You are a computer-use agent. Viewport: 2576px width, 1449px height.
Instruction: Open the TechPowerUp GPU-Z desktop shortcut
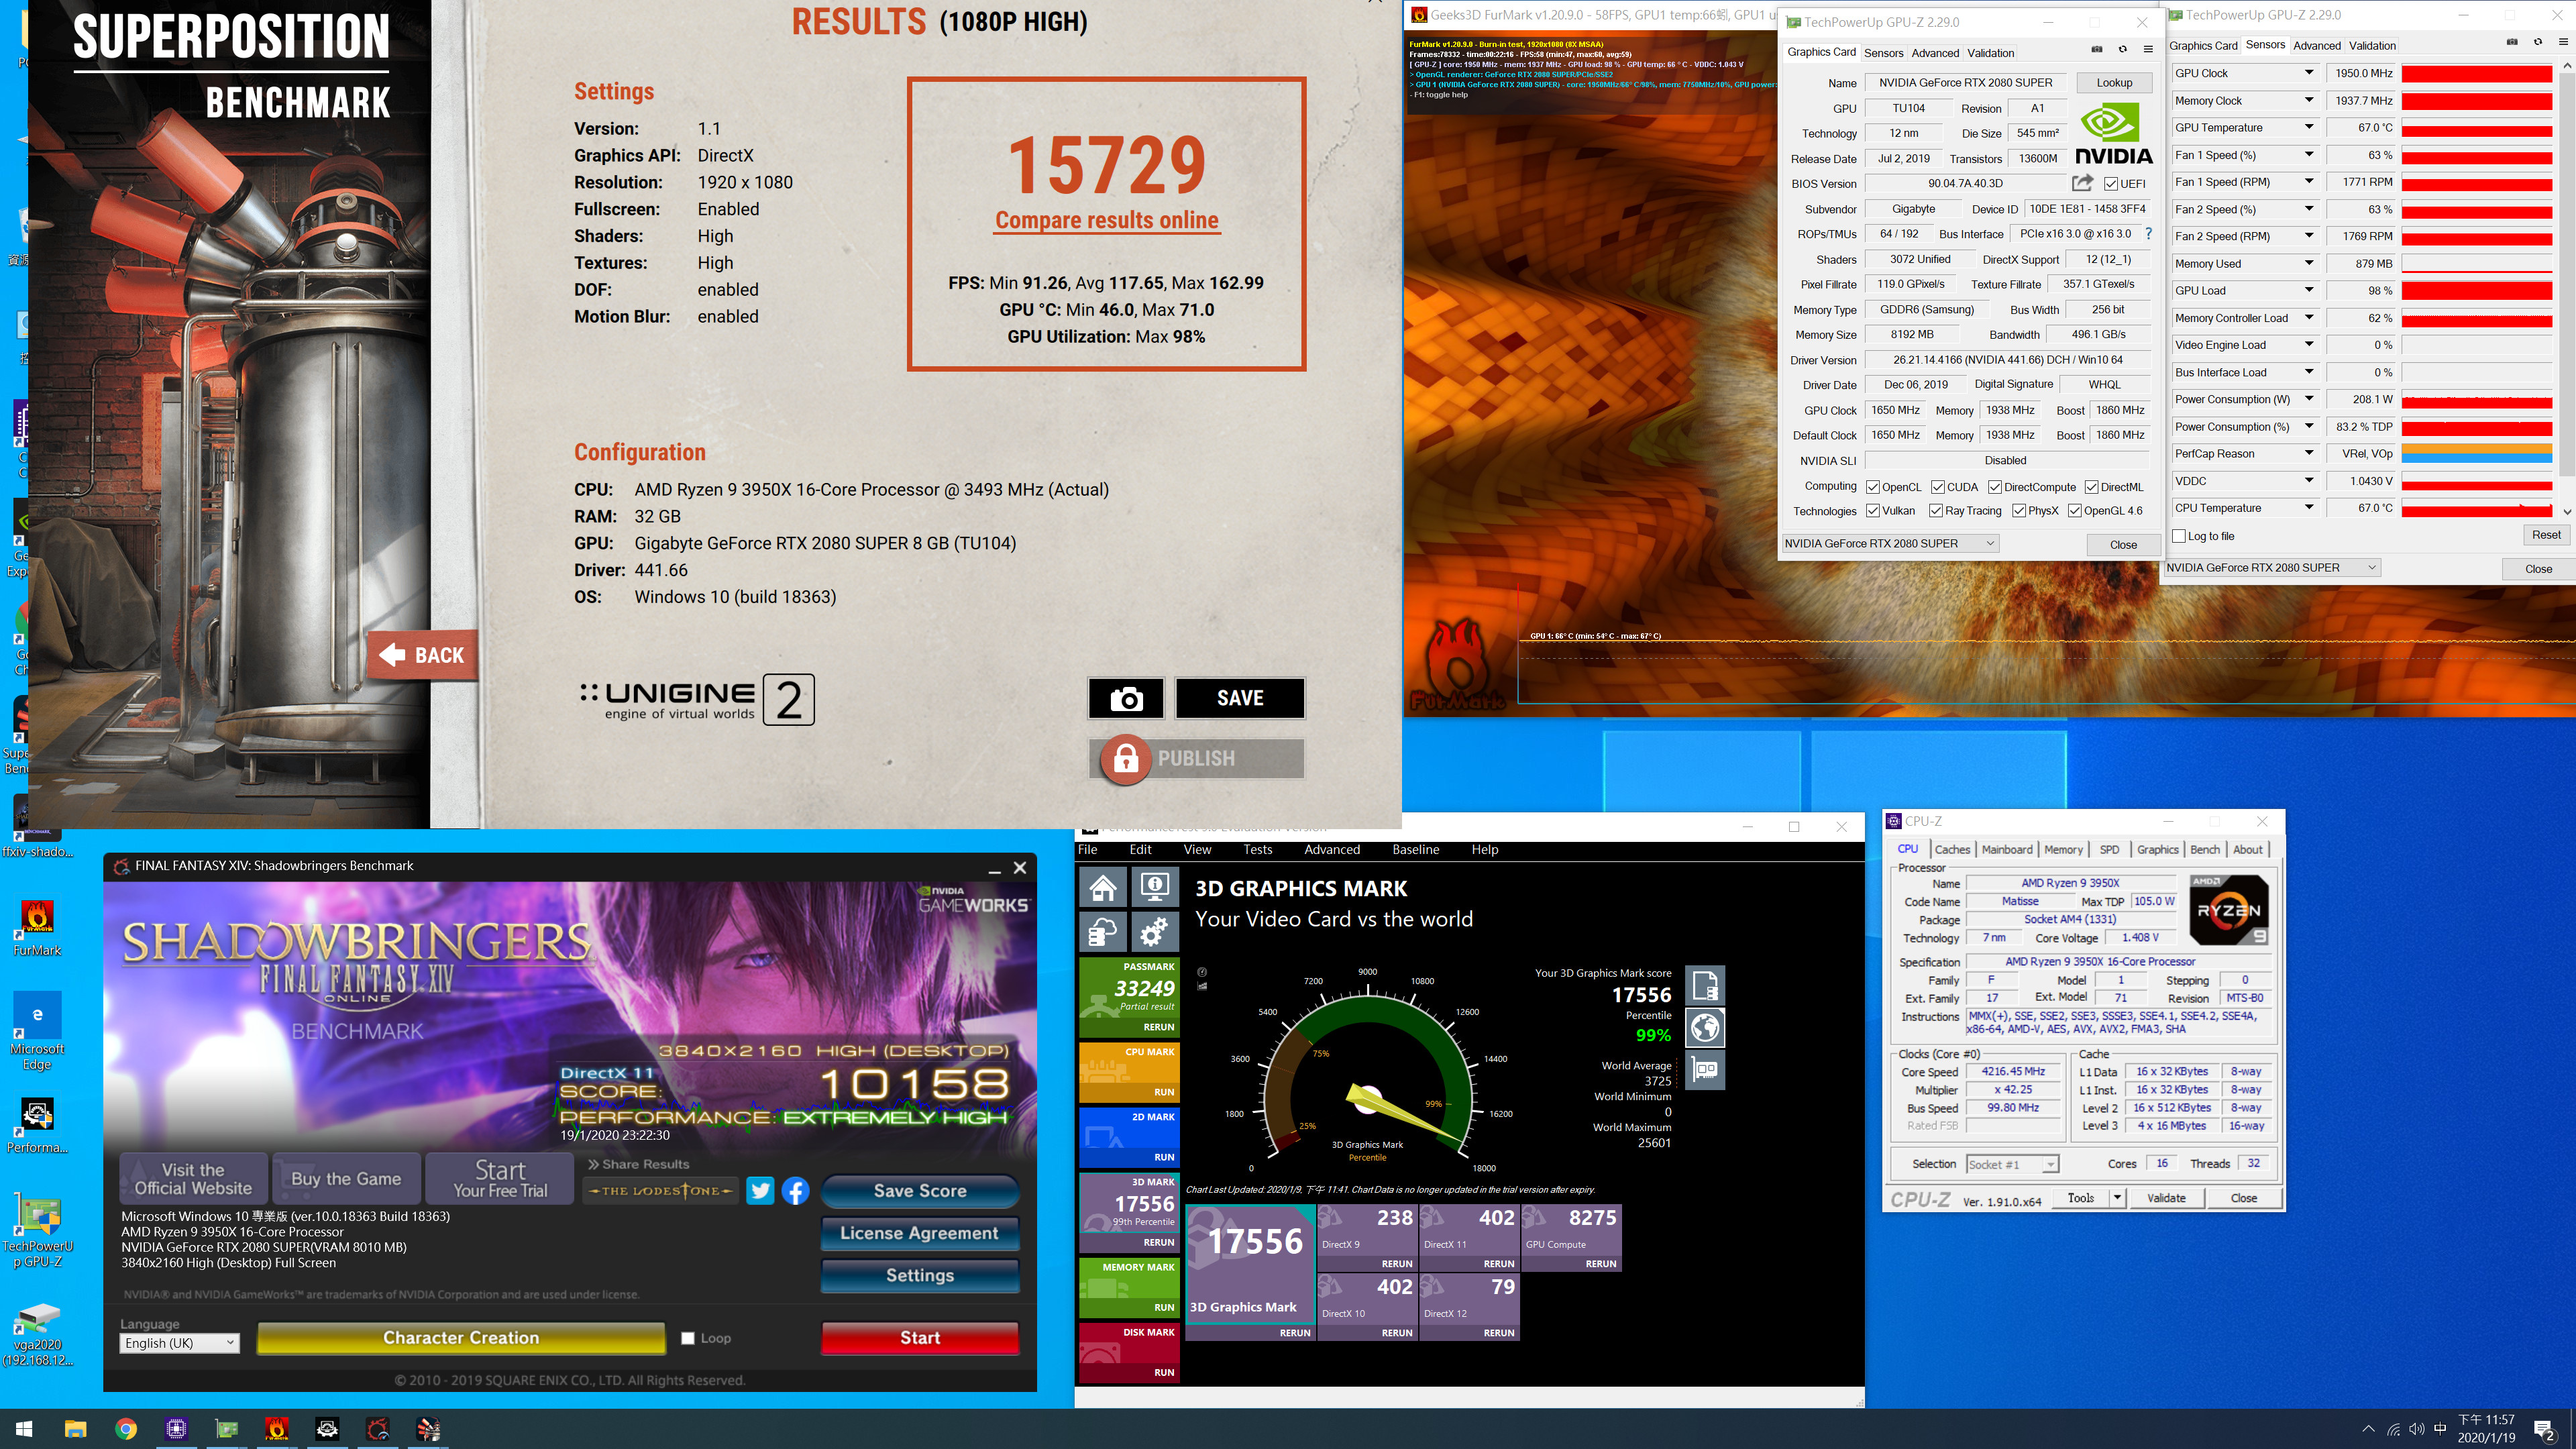(x=37, y=1231)
